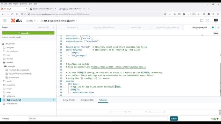This screenshot has width=221, height=124.
Task: Click unsaved dot on dbt_project.yml tab
Action: (x=213, y=28)
